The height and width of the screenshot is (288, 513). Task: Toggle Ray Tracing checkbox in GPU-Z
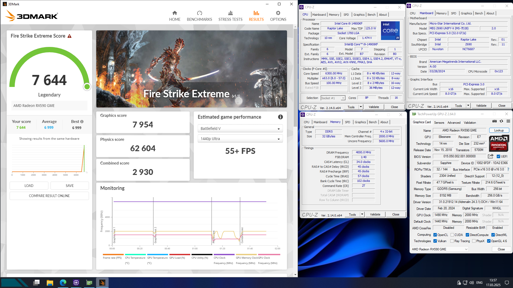coord(452,241)
